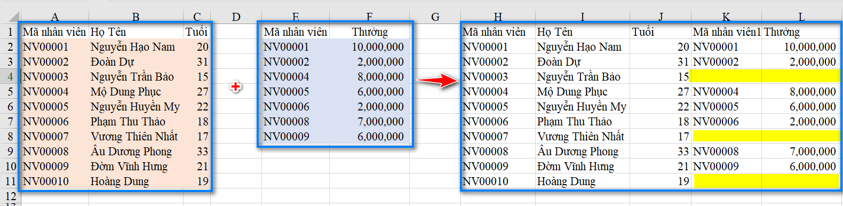Click the 'Tuổi' header in column C
The width and height of the screenshot is (843, 206).
click(196, 32)
